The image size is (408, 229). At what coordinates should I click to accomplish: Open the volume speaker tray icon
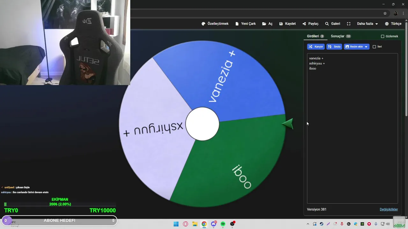click(x=388, y=224)
